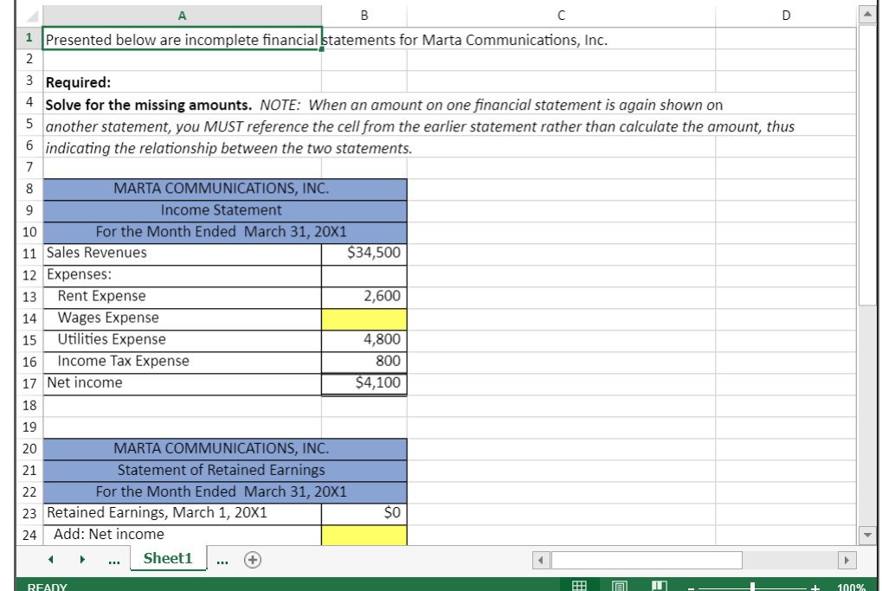This screenshot has height=591, width=882.
Task: Click the horizontal scrollbar right arrow
Action: point(847,560)
